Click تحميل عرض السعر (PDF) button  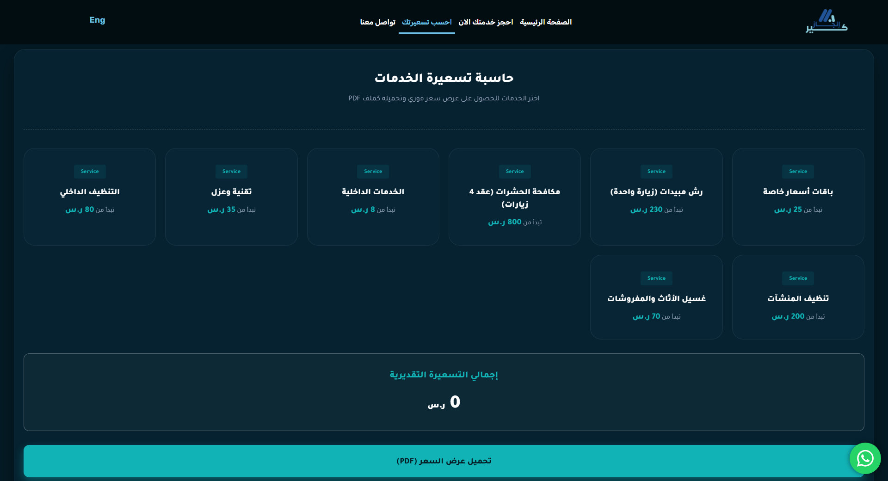tap(444, 461)
